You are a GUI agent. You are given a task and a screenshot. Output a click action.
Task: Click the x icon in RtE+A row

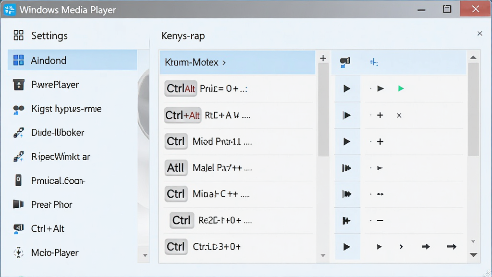399,115
